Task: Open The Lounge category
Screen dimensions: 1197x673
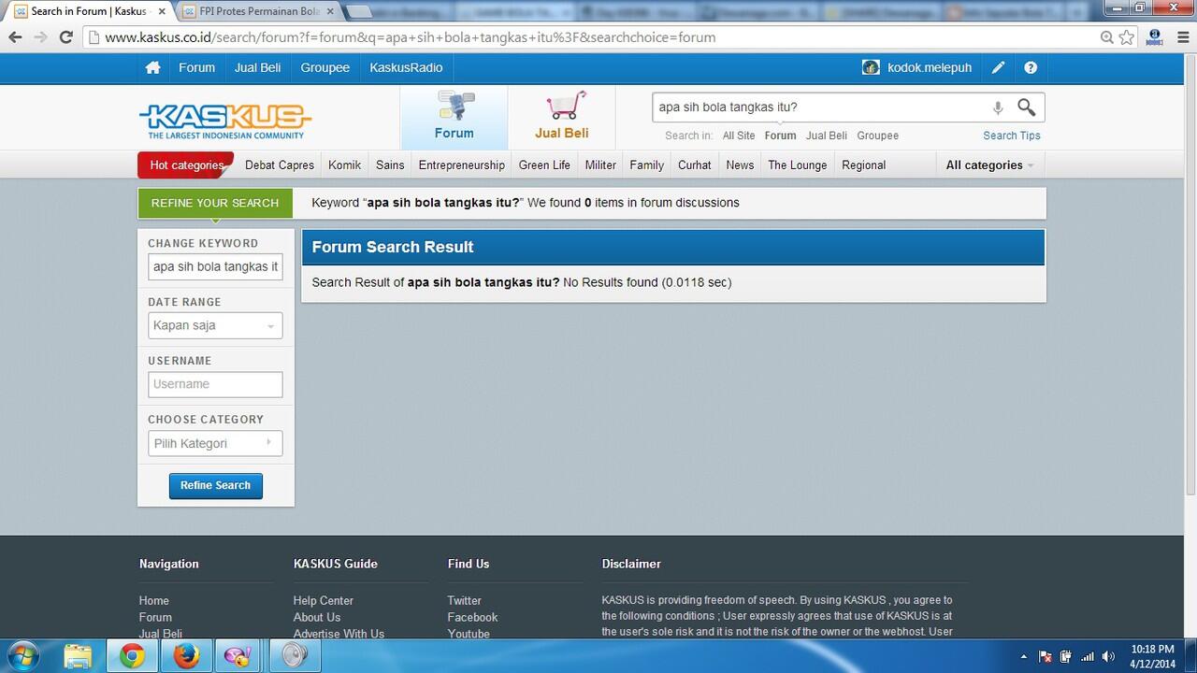Action: (798, 165)
